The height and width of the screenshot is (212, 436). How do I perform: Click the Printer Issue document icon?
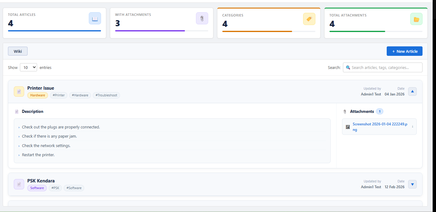(19, 92)
